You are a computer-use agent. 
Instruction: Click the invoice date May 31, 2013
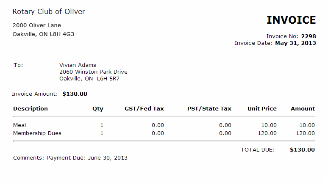click(x=295, y=43)
